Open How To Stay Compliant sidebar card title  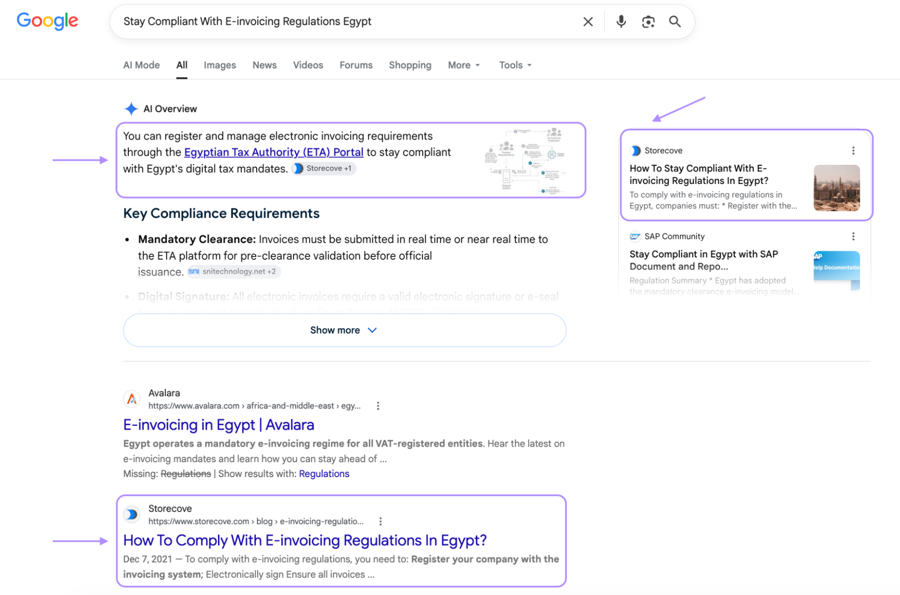pos(698,175)
